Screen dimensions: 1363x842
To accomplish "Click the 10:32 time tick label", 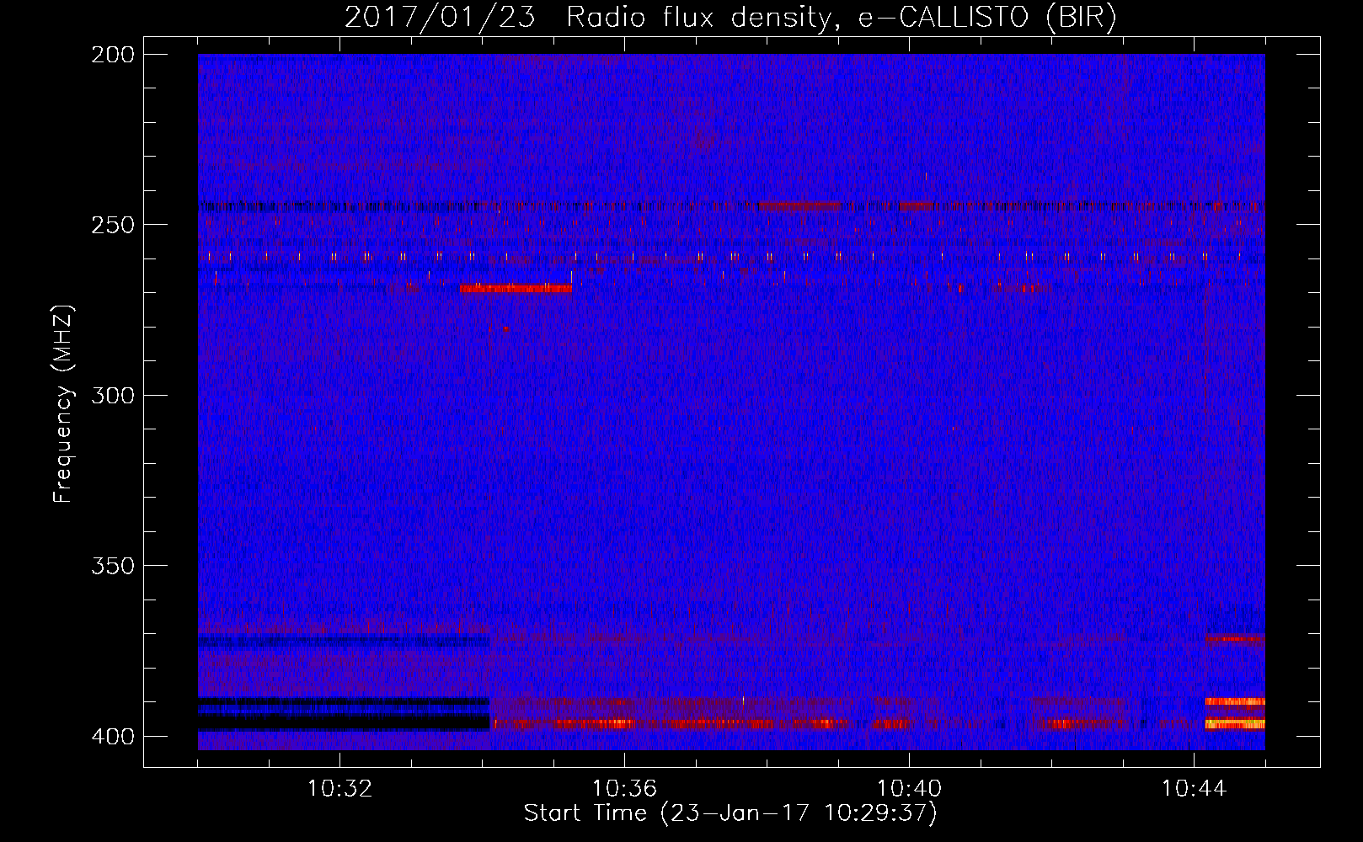I will click(339, 789).
